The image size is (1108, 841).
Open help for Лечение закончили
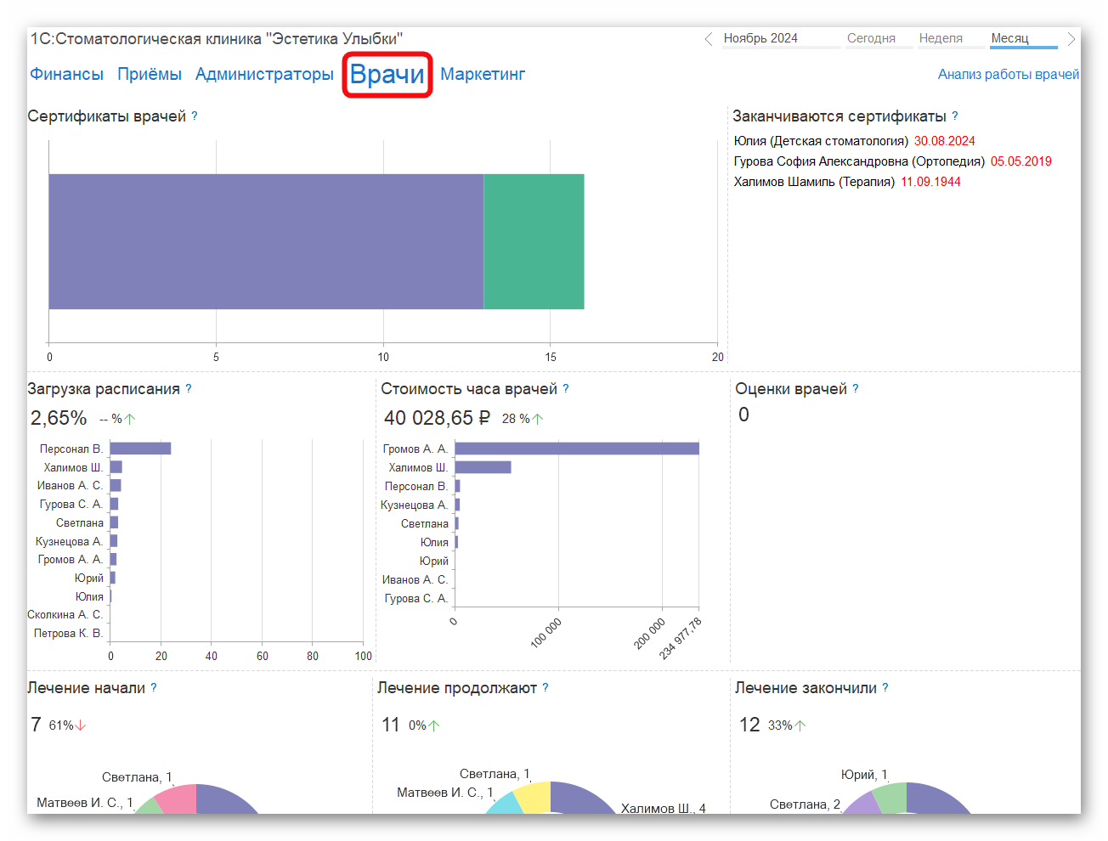[x=885, y=687]
